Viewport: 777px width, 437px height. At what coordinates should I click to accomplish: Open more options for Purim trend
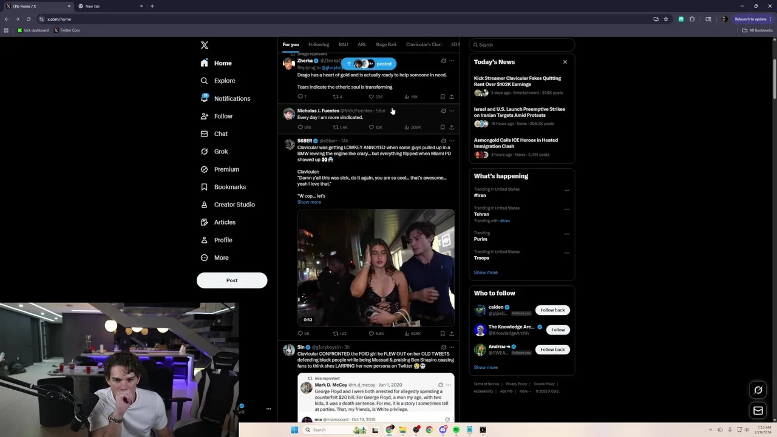pyautogui.click(x=567, y=234)
